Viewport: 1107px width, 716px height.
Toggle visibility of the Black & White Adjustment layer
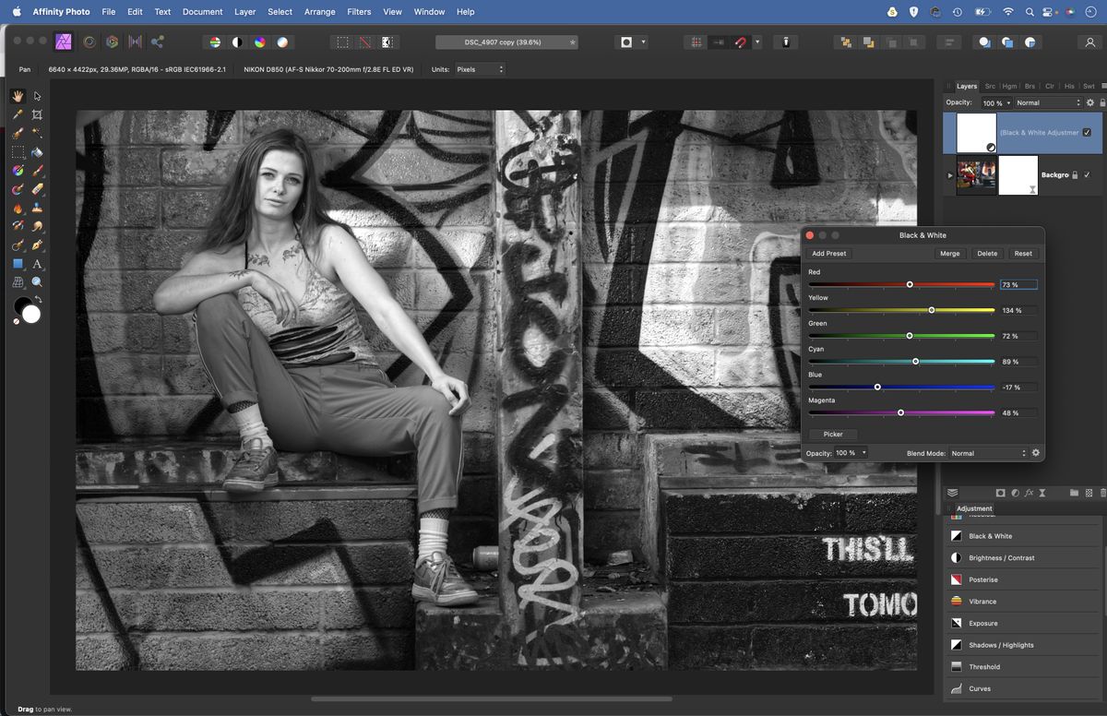point(1088,132)
